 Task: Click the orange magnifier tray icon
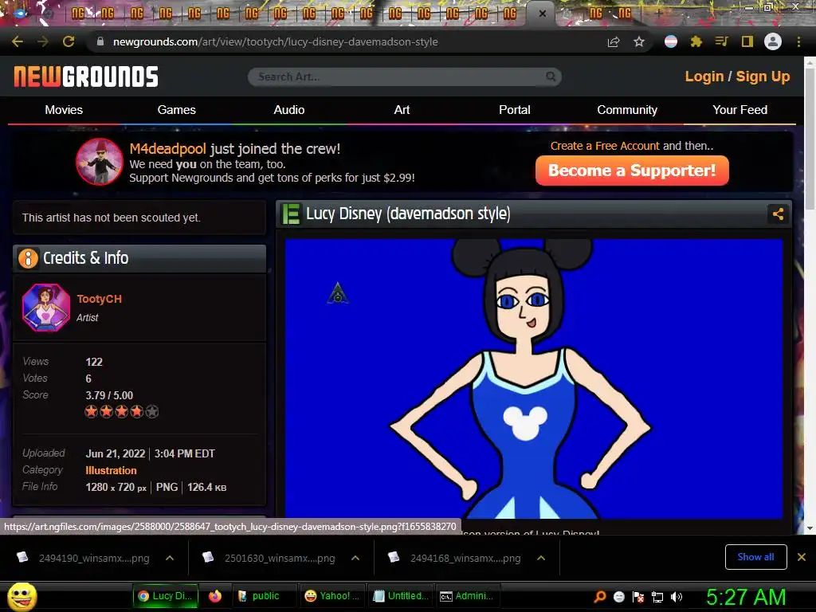599,596
